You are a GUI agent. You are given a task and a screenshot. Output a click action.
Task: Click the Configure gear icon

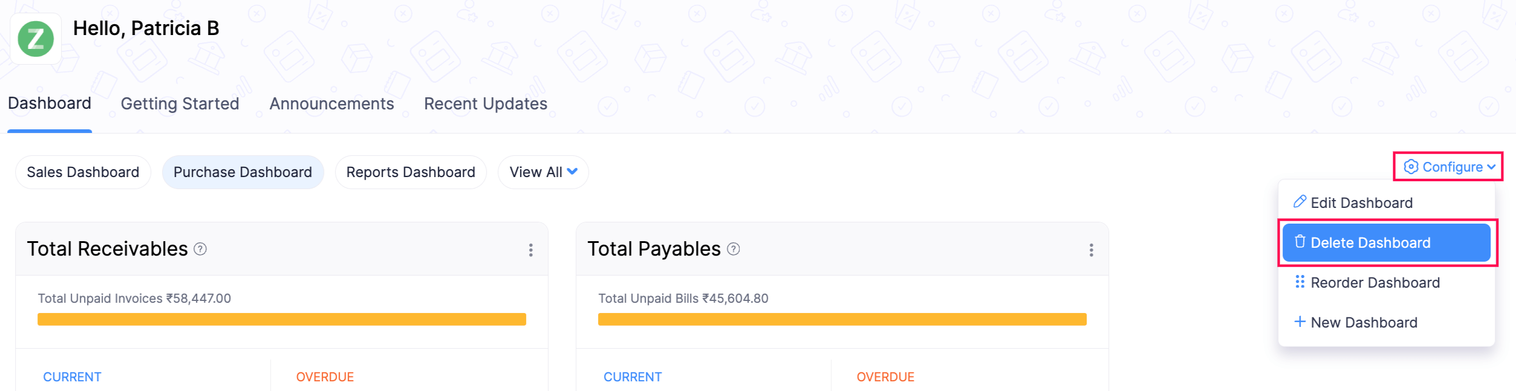1411,167
